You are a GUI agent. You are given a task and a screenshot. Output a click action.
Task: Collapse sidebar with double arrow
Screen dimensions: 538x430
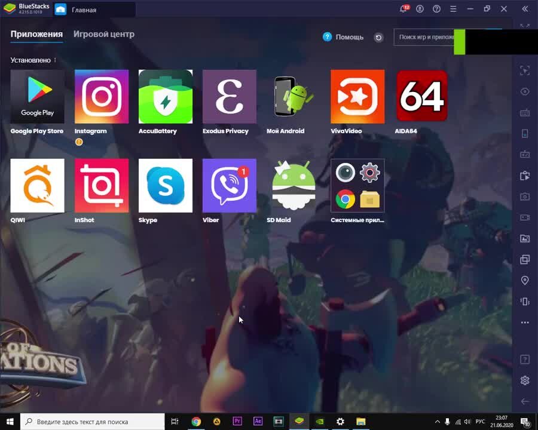pos(525,9)
